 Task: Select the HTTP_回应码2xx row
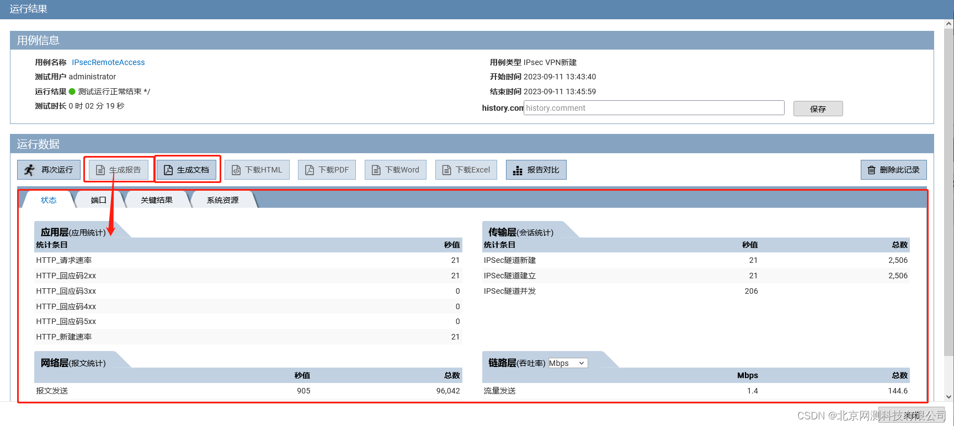tap(248, 276)
